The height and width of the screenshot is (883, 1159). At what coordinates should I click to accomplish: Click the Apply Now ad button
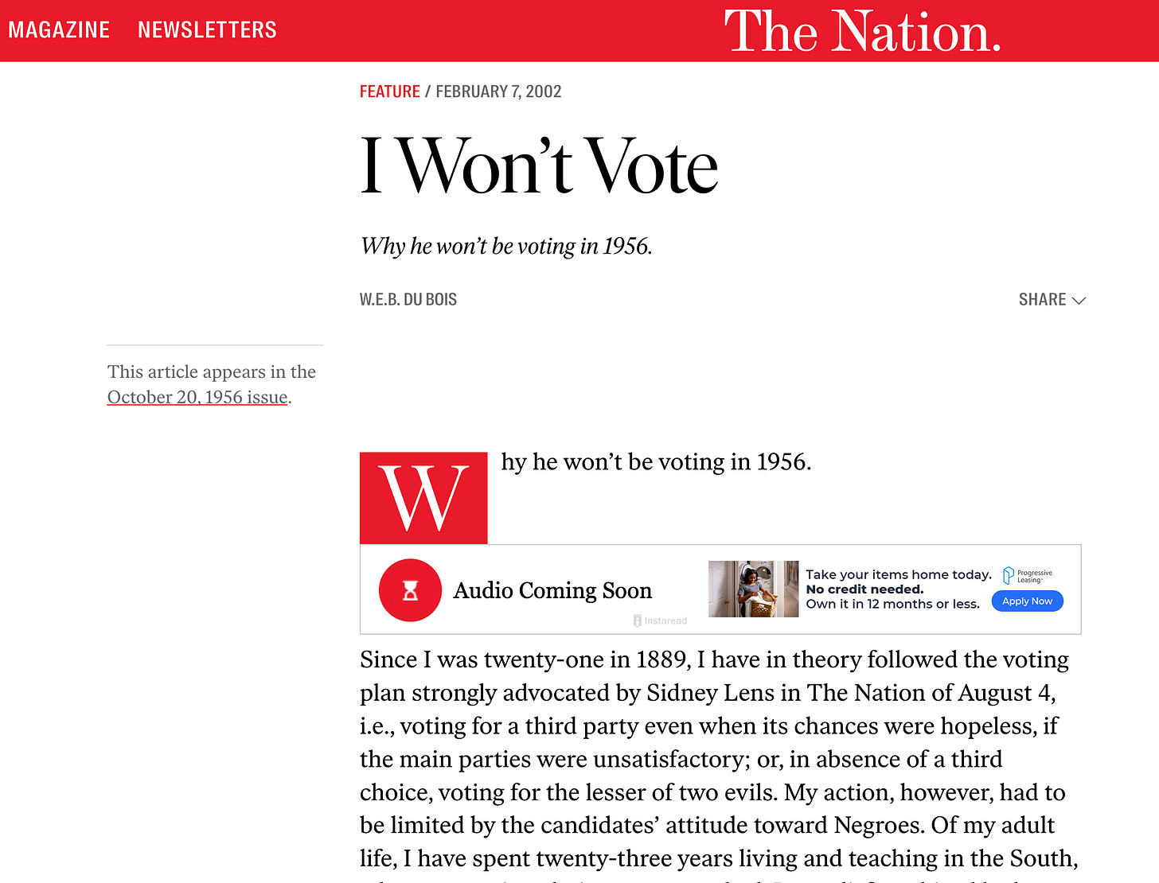(x=1027, y=601)
